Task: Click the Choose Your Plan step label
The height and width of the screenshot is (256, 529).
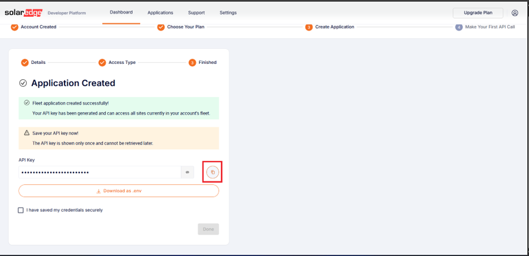Action: tap(186, 27)
